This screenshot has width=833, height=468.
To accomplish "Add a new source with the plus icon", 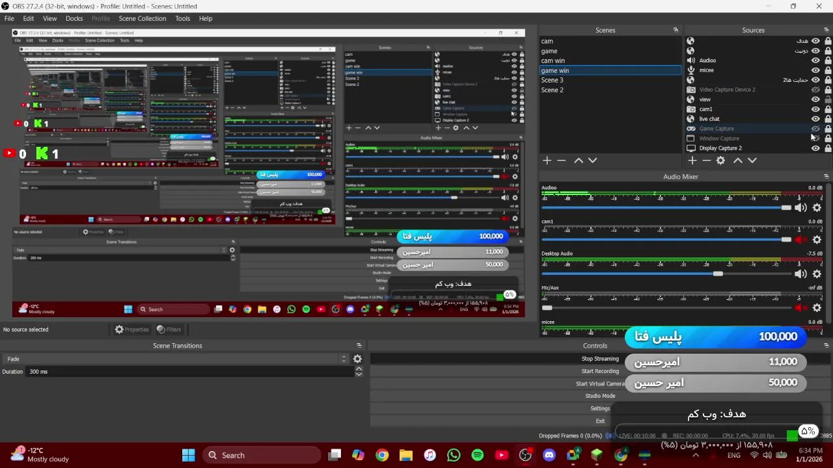I will pyautogui.click(x=692, y=161).
